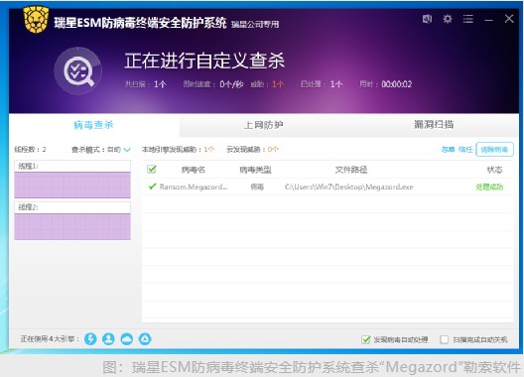Viewport: 524px width, 377px height.
Task: Click the lightning bolt engine icon
Action: (90, 339)
